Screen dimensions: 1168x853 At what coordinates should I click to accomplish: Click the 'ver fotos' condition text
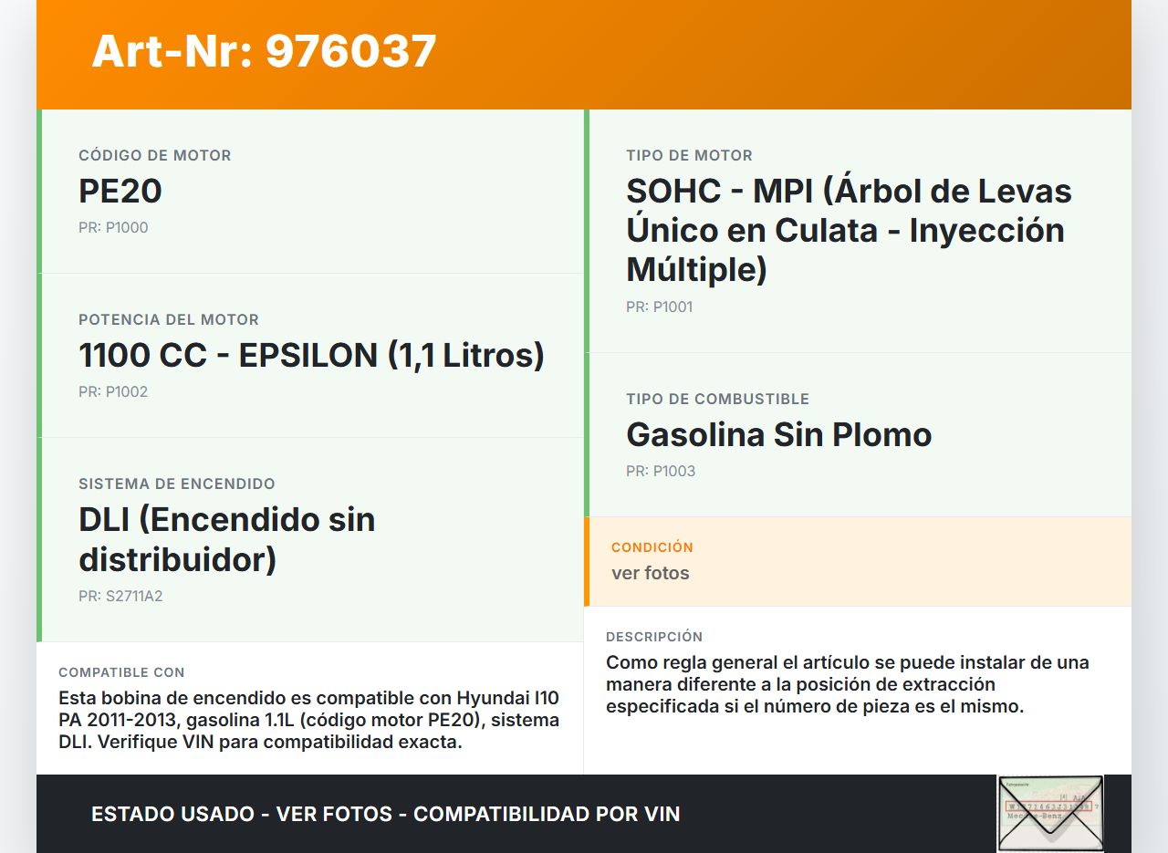[x=651, y=573]
